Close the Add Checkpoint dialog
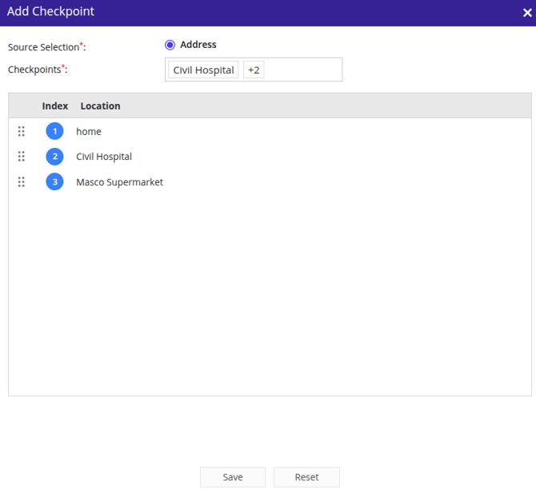536x490 pixels. (526, 13)
